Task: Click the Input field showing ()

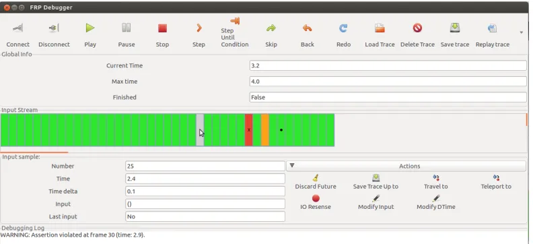Action: pyautogui.click(x=205, y=204)
